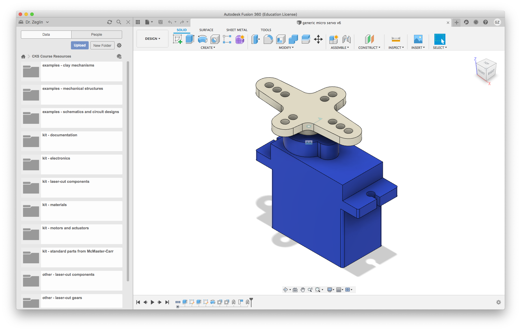Select the Look At tool
This screenshot has height=331, width=521.
[295, 290]
